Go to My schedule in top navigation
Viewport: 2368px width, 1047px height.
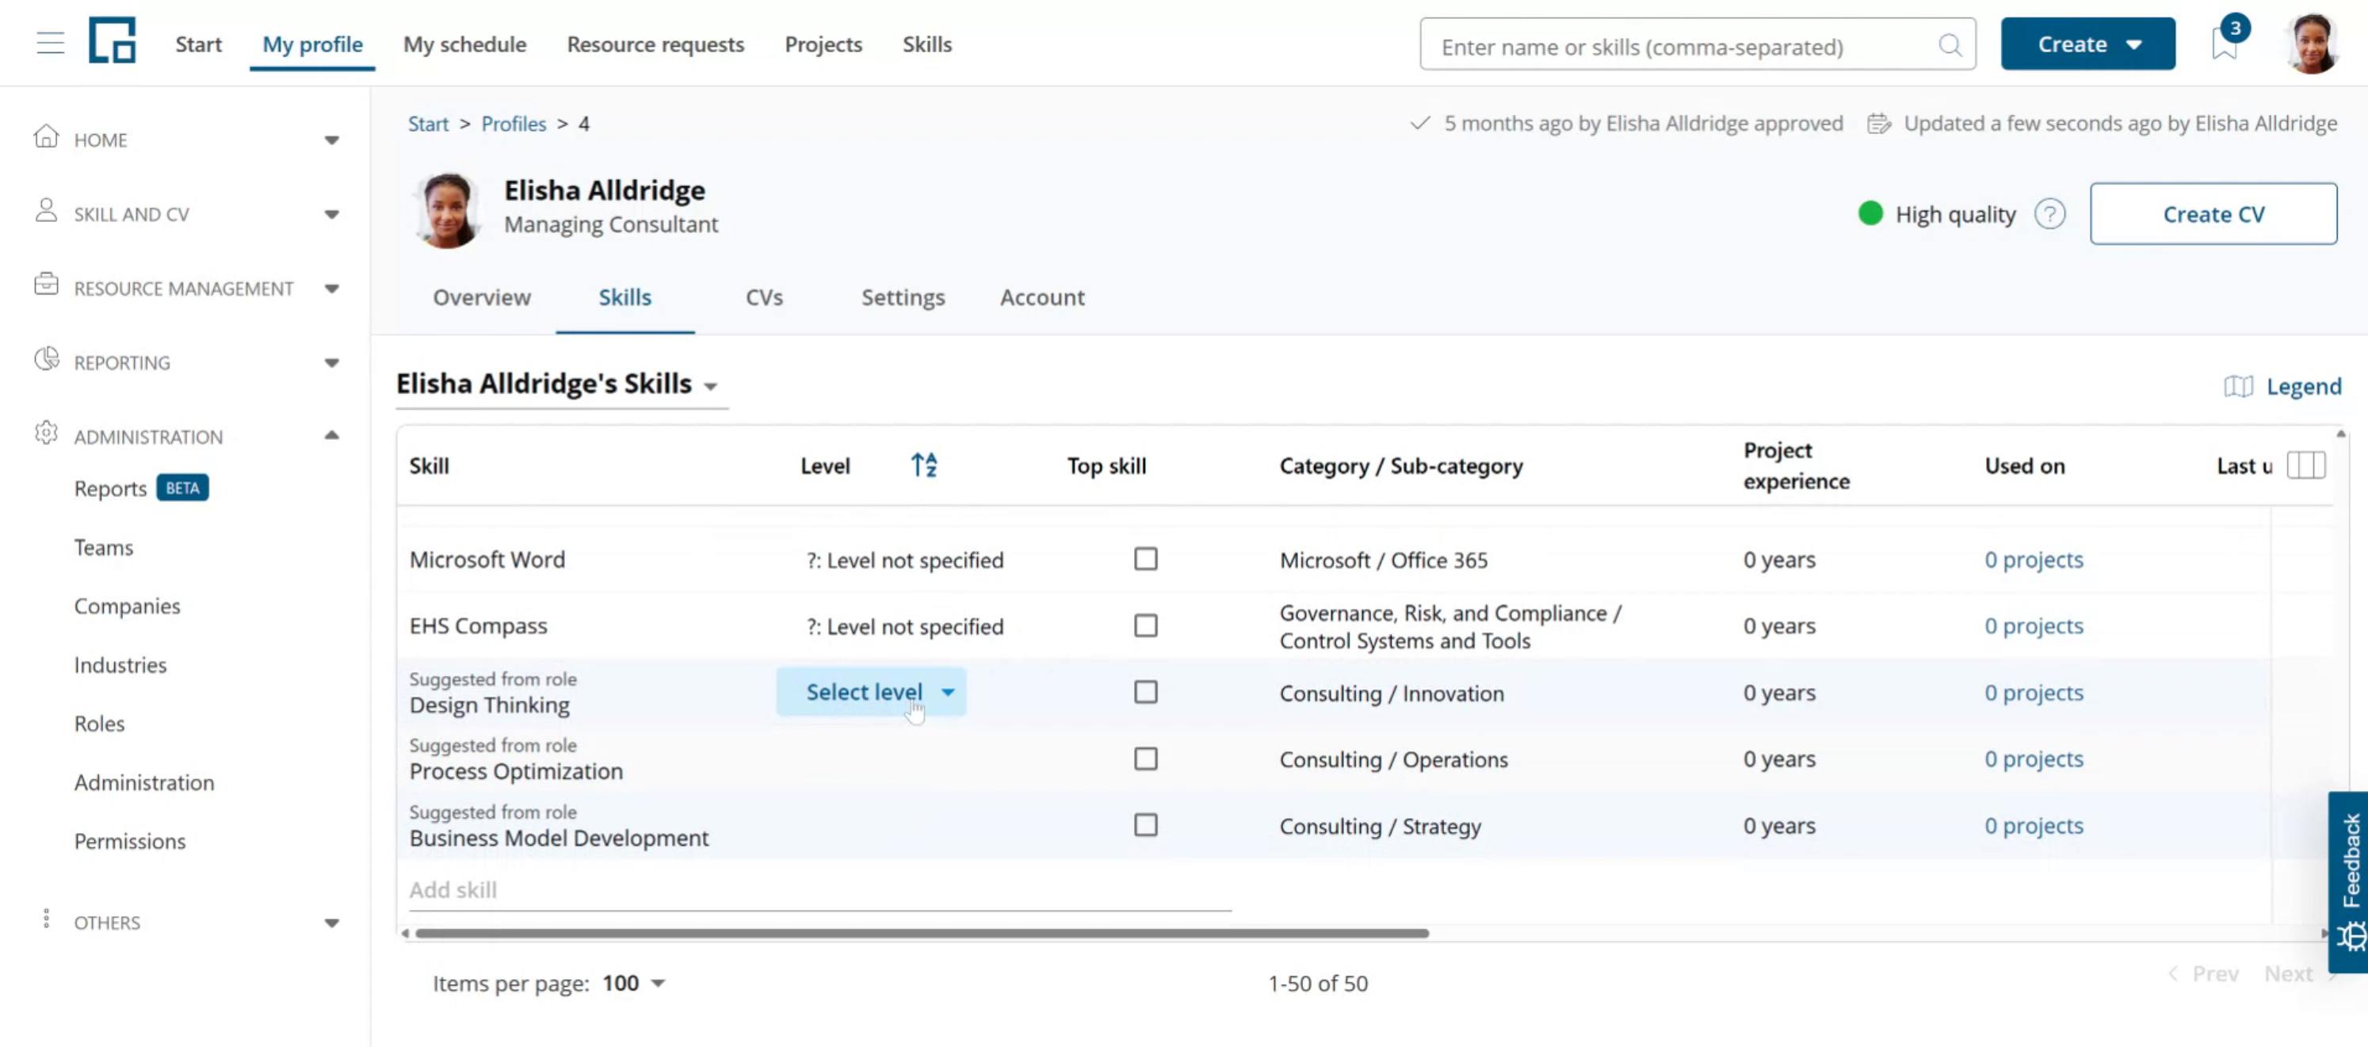(x=465, y=44)
